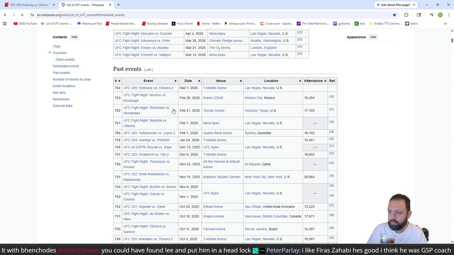Dismiss the 'Ask about this page?' prompt

[x=414, y=5]
